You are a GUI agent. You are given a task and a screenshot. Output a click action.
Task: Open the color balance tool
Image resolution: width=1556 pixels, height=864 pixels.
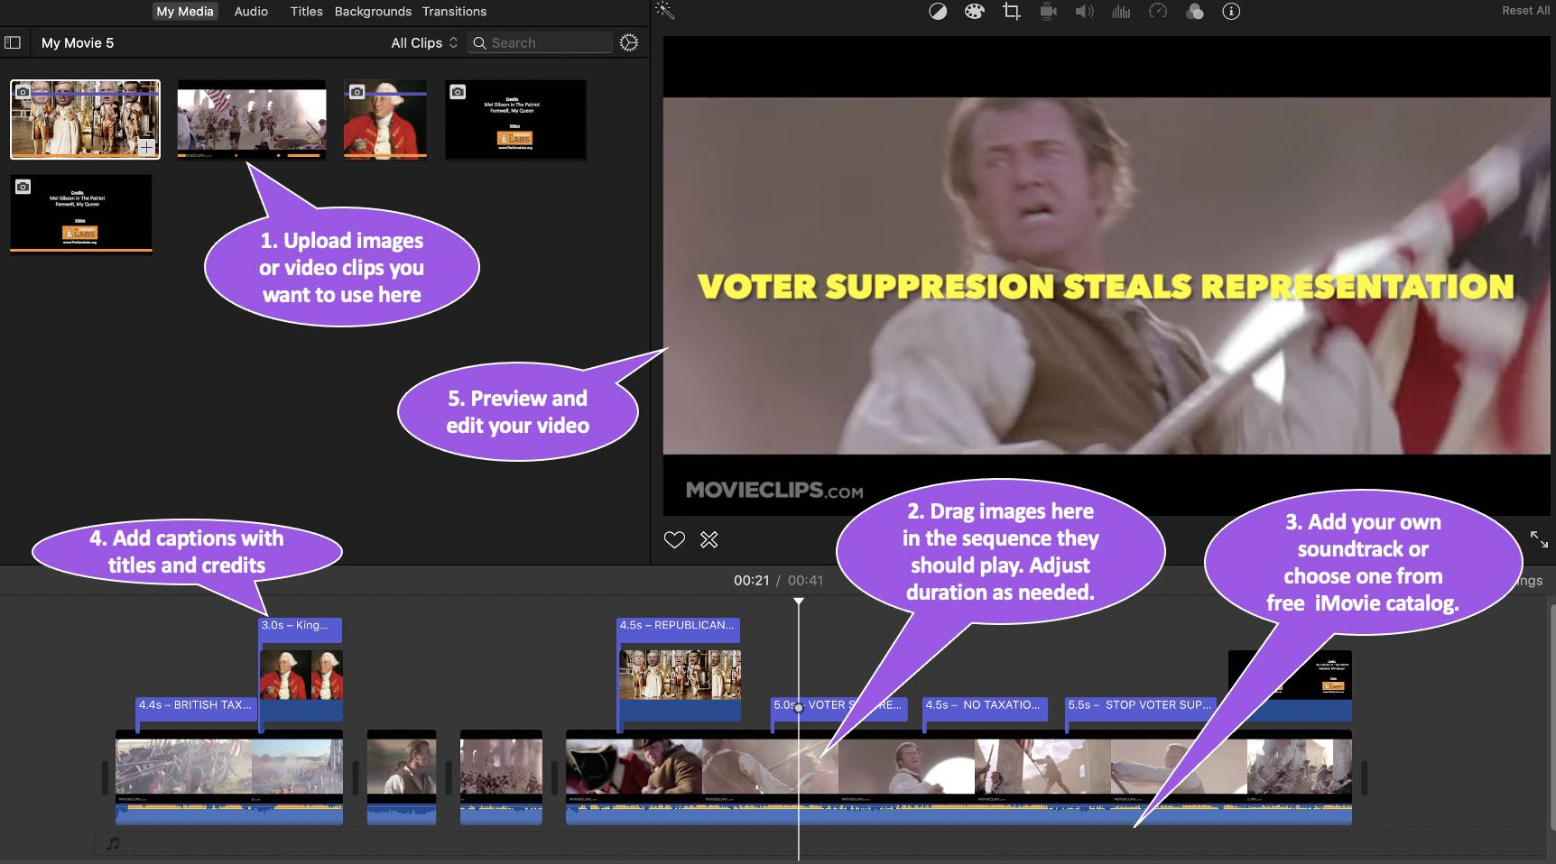coord(938,12)
